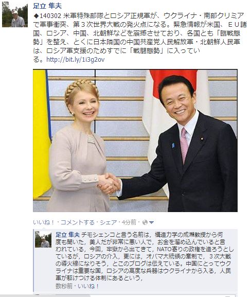Screen dimensions: 251x297
Task: Like the post with いいね！
Action: pyautogui.click(x=44, y=222)
